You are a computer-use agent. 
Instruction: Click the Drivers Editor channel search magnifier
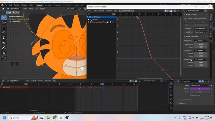point(89,14)
